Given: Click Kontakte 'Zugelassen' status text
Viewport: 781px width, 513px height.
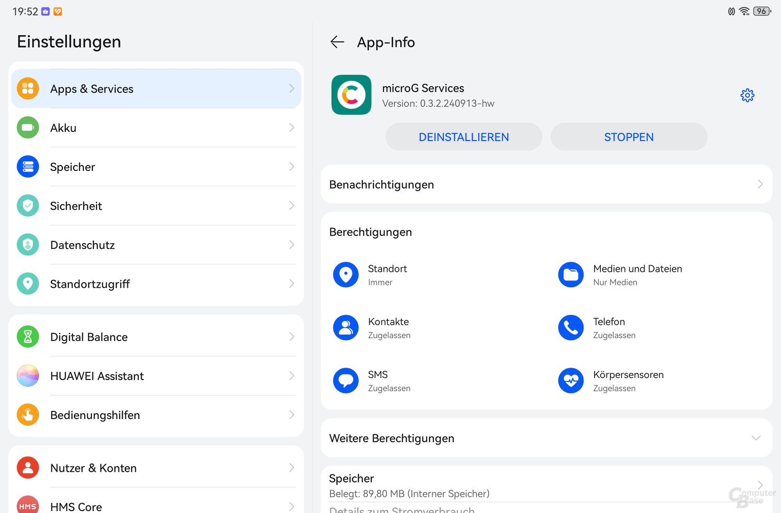Looking at the screenshot, I should click(x=389, y=335).
